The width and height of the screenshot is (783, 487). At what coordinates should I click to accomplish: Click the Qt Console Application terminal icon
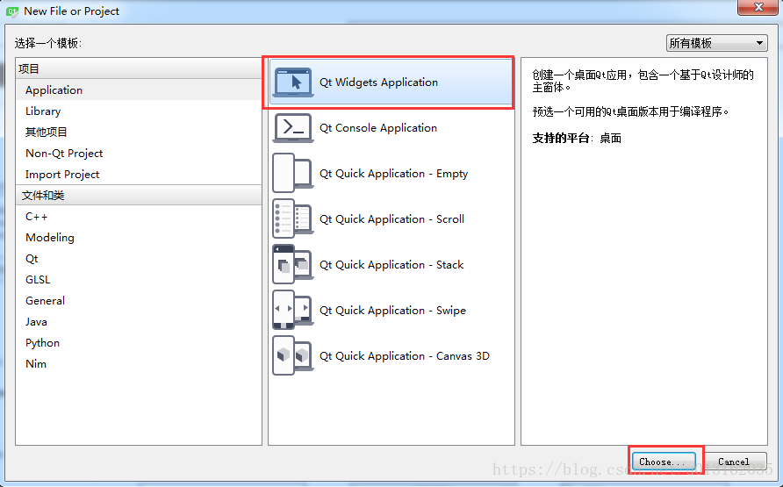click(293, 128)
